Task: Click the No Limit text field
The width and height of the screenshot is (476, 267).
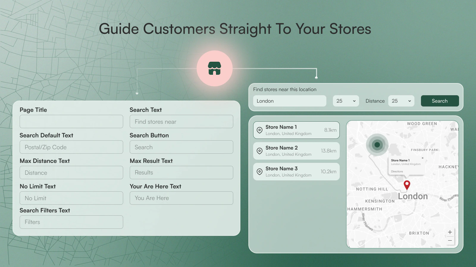Action: point(71,198)
